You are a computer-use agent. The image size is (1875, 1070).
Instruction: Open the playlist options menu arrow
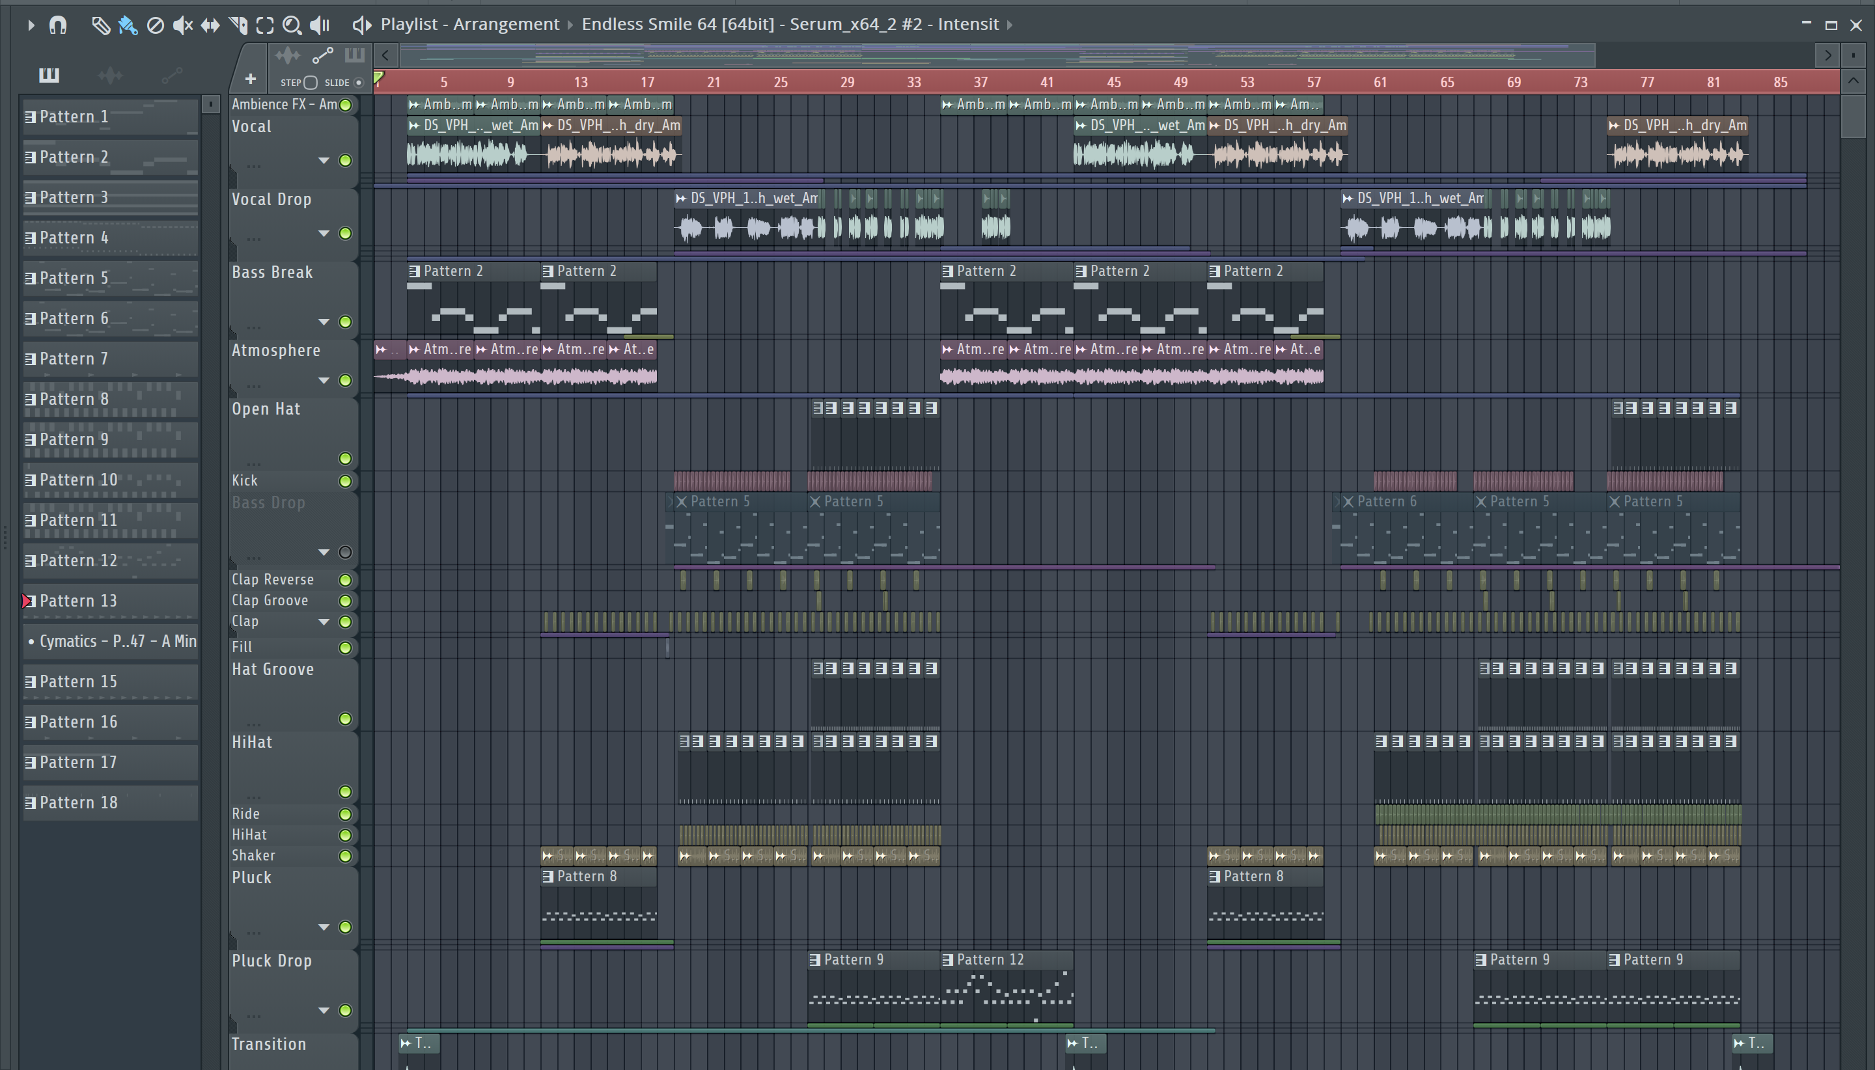click(30, 25)
